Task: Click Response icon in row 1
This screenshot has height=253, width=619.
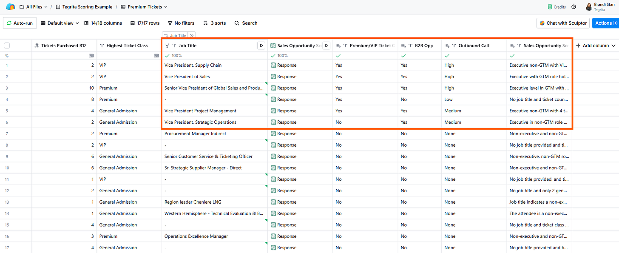Action: (273, 65)
